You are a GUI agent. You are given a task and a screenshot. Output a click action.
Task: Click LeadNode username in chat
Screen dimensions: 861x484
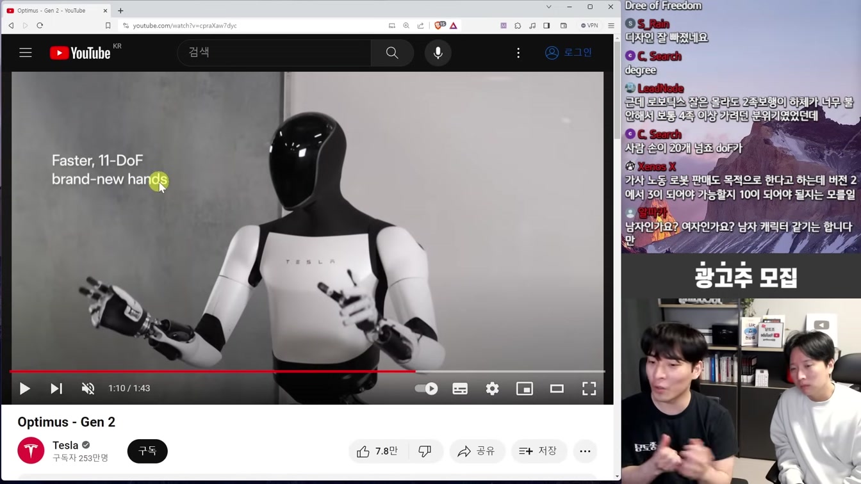coord(660,88)
